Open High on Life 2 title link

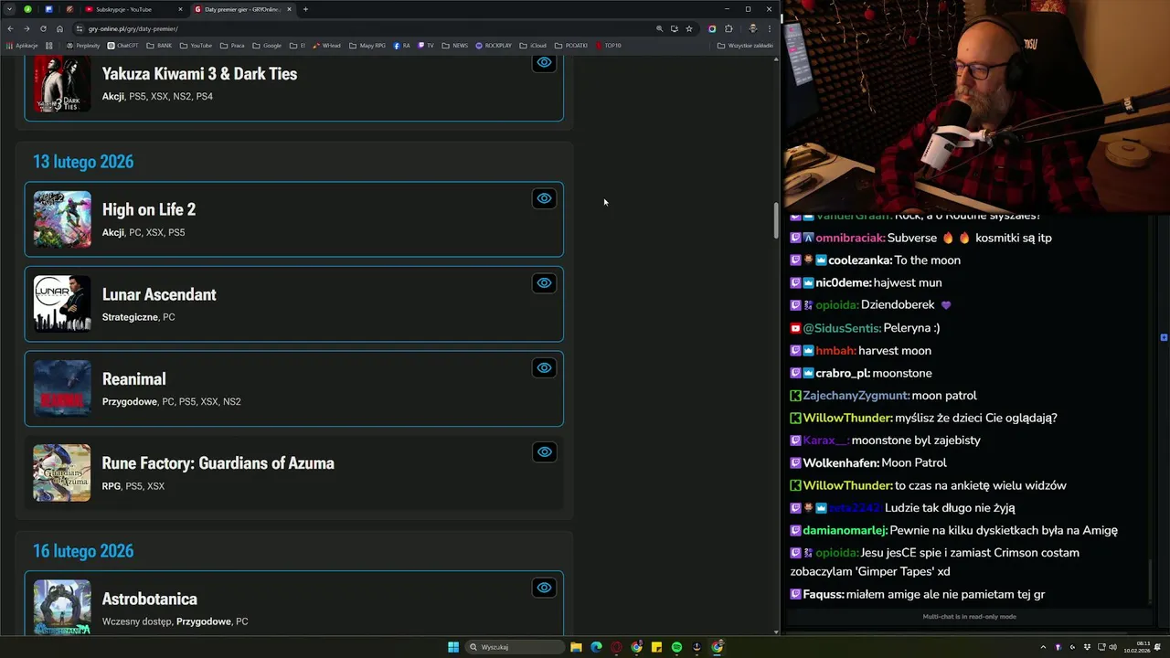[x=149, y=210]
